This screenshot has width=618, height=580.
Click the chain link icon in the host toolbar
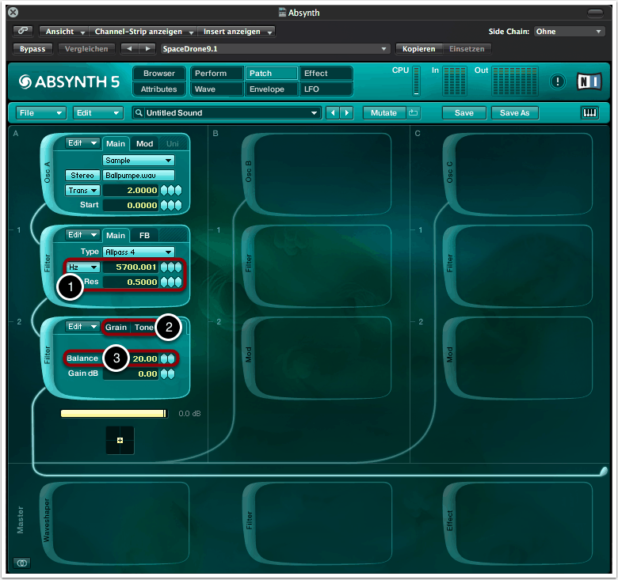click(22, 32)
